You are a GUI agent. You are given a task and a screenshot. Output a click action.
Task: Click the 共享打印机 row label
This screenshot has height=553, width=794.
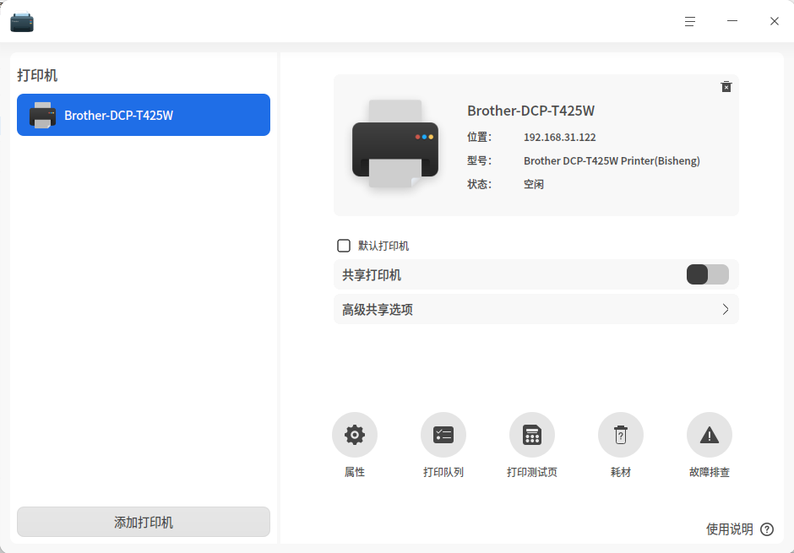pyautogui.click(x=371, y=275)
